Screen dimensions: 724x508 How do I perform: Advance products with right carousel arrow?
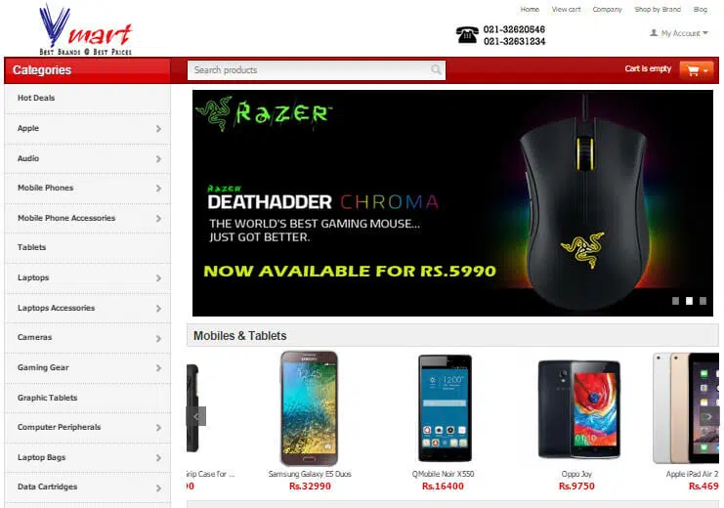point(709,416)
